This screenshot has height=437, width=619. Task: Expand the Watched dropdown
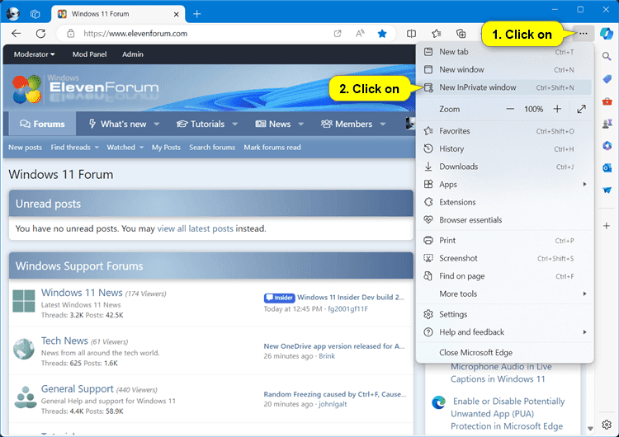click(125, 147)
